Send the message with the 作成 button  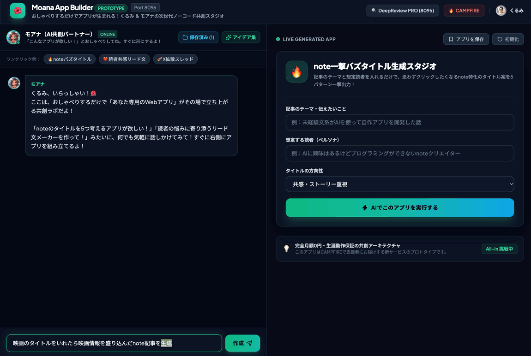click(242, 343)
